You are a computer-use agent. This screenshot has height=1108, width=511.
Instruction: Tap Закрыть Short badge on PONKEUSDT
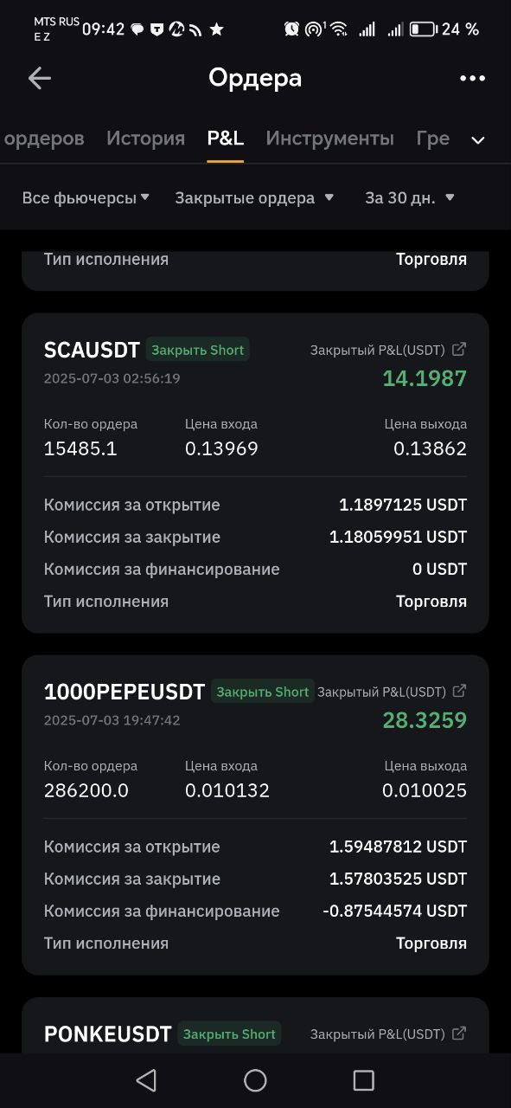229,1034
